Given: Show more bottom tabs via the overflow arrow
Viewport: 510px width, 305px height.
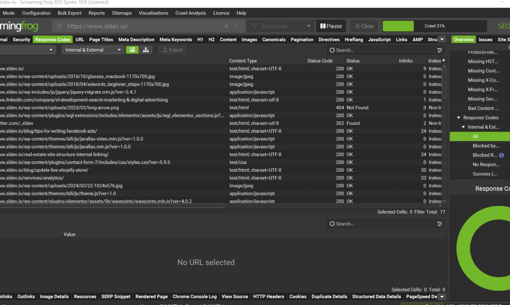Looking at the screenshot, I should point(442,297).
